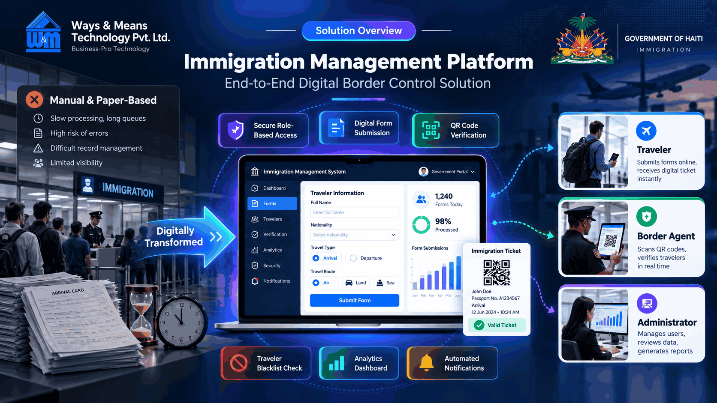Open Notifications in the sidebar
The image size is (717, 403).
coord(272,281)
